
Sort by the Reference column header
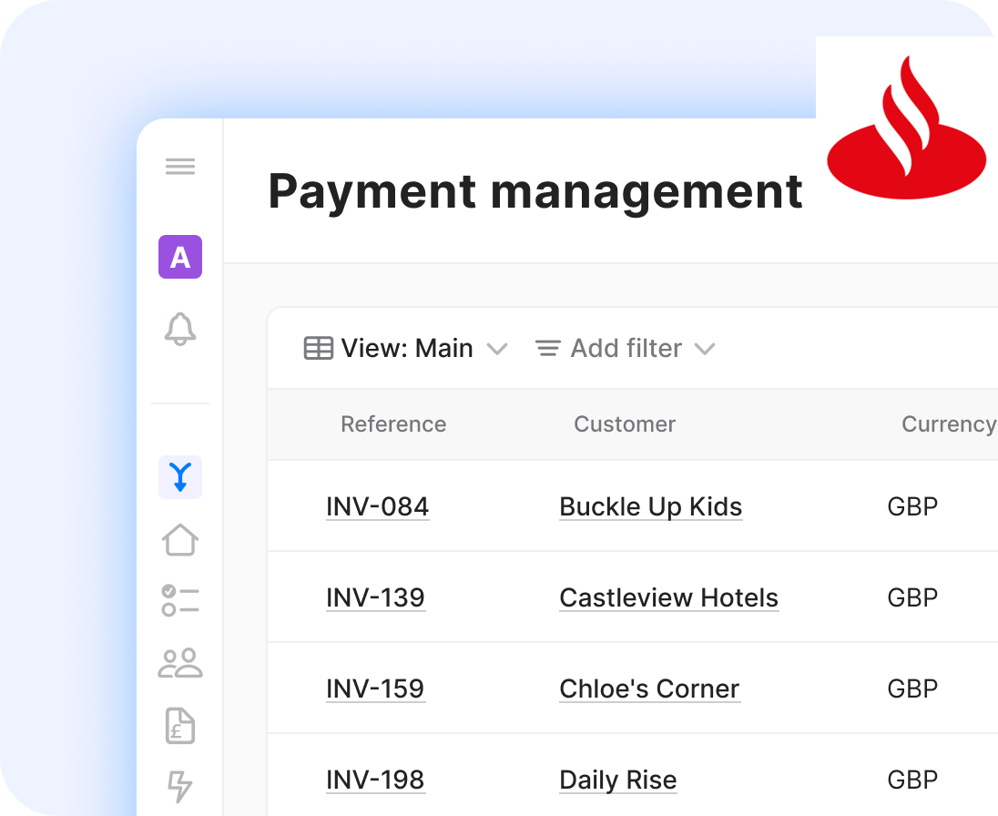pos(393,424)
